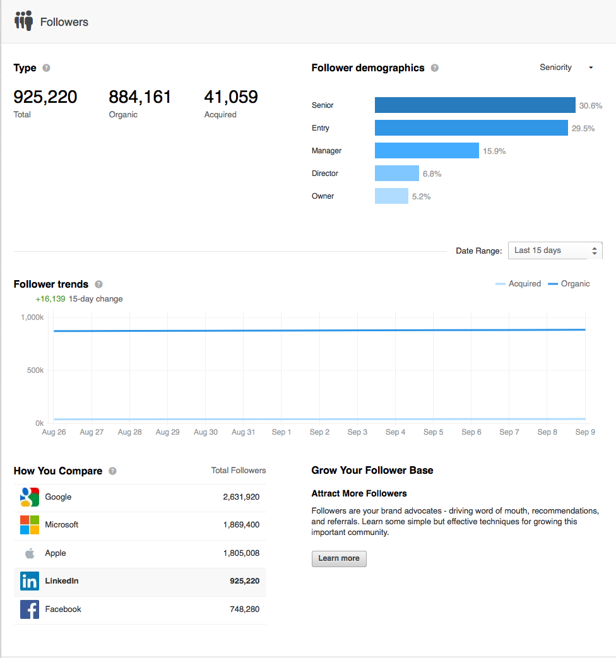This screenshot has width=616, height=658.
Task: Click help icon next to Follower trends
Action: point(98,285)
